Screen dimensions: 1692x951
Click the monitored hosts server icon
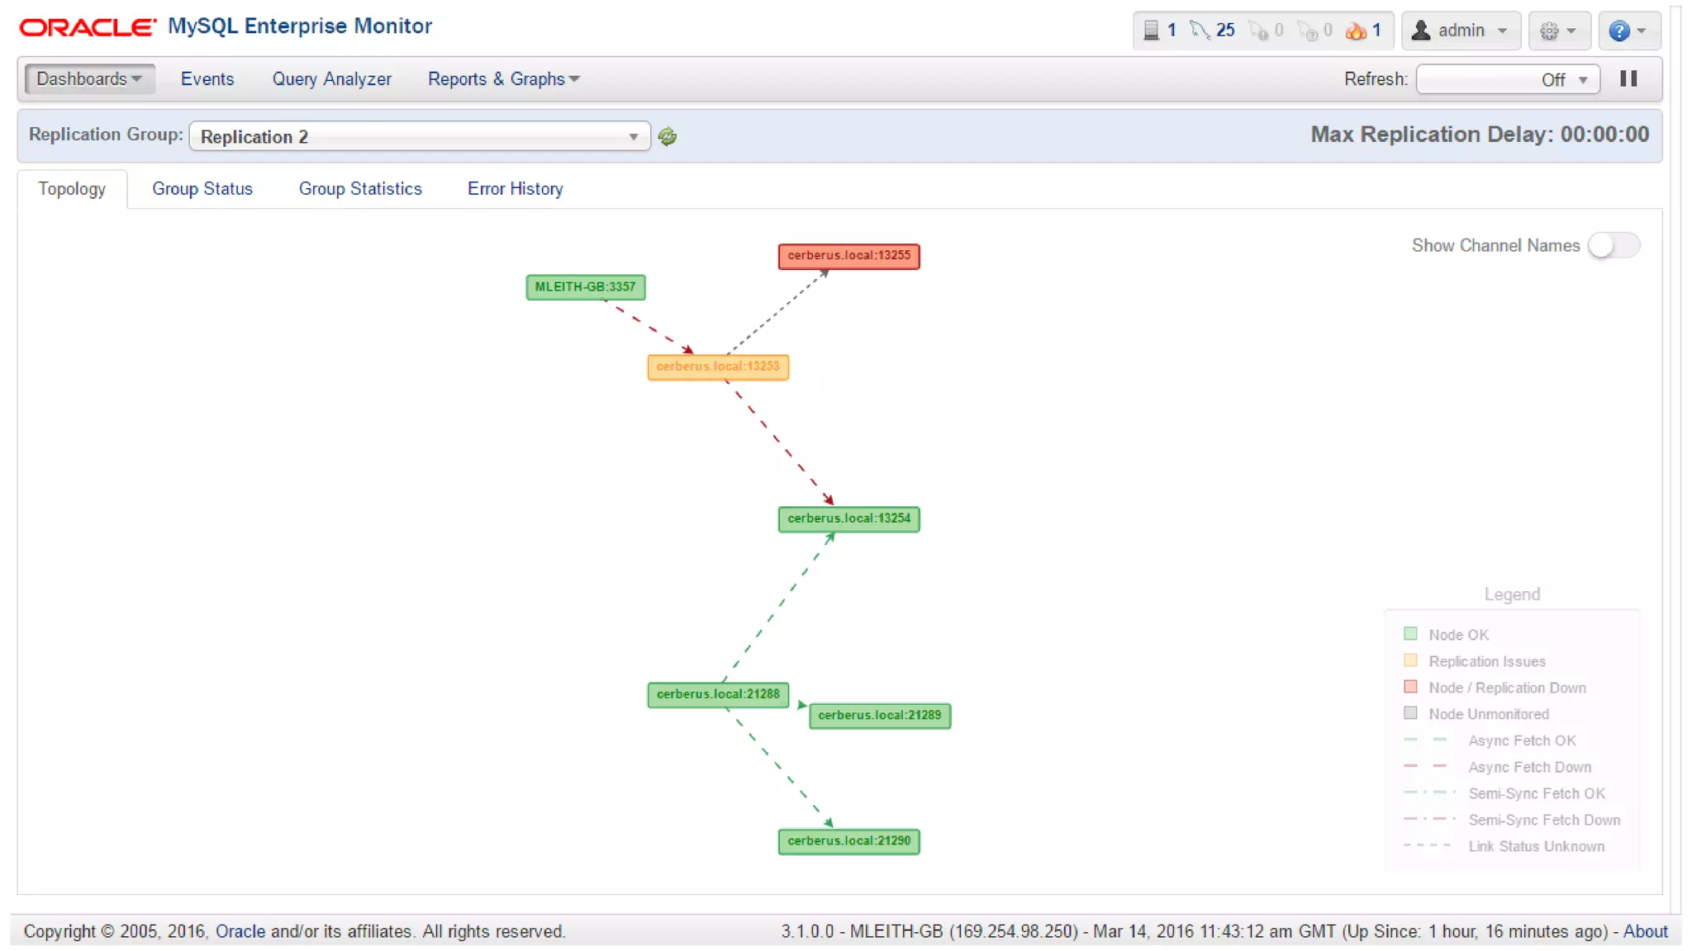tap(1151, 31)
